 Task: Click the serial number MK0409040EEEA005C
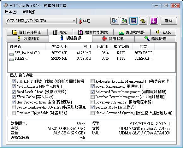pos(66,128)
